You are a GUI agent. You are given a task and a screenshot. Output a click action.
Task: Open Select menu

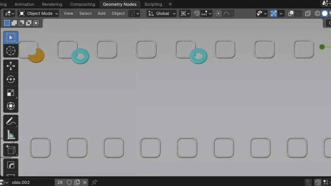click(x=86, y=14)
